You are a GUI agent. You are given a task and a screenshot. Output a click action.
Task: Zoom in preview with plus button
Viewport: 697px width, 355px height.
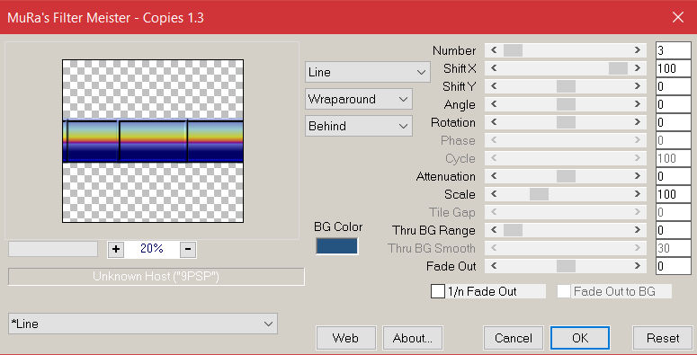(x=116, y=249)
